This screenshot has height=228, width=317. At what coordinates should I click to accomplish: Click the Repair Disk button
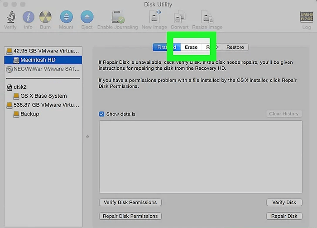[284, 216]
